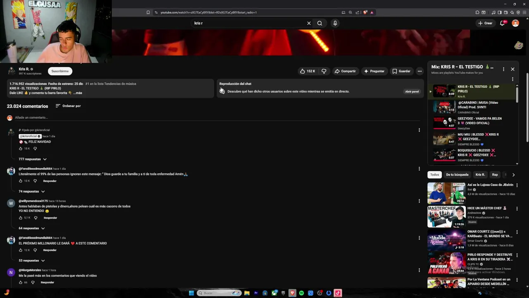This screenshot has width=529, height=298.
Task: Select the De tu búsqueda chip
Action: pos(457,175)
